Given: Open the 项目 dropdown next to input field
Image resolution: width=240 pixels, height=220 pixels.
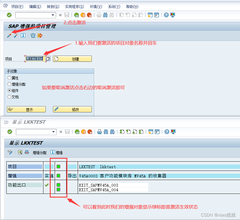Looking at the screenshot, I should pos(47,58).
